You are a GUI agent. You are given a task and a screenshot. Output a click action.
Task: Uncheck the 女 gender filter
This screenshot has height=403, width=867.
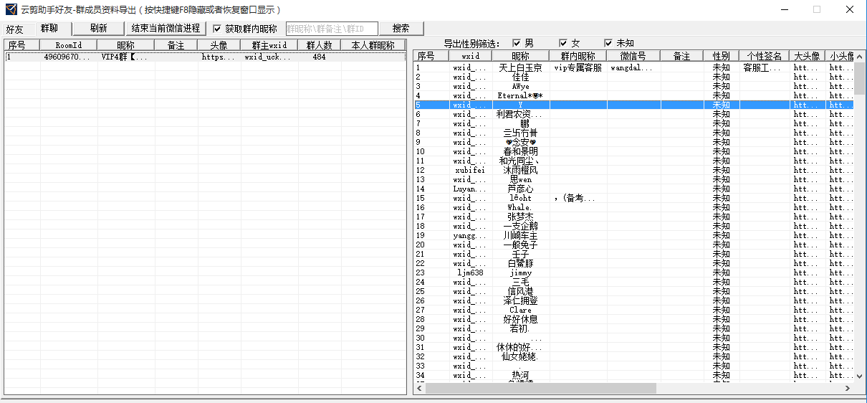pyautogui.click(x=563, y=43)
